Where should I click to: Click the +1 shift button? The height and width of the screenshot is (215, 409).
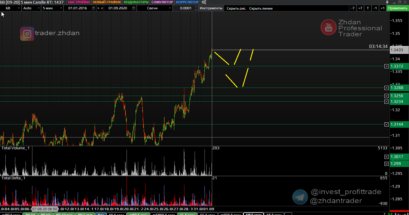pyautogui.click(x=383, y=8)
